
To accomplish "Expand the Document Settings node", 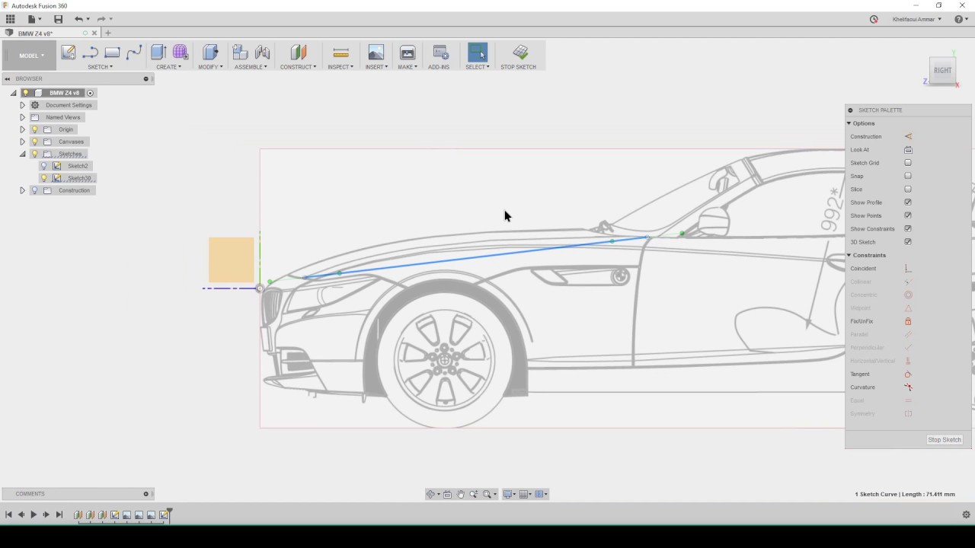I will click(x=22, y=105).
